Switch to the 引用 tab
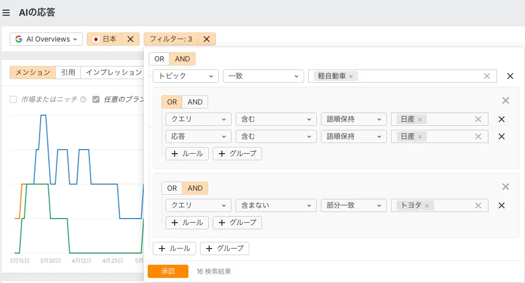This screenshot has height=283, width=525. [x=68, y=73]
